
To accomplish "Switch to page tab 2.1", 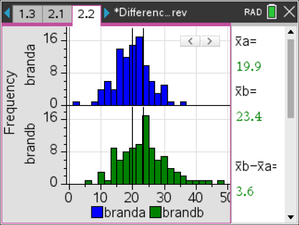I will click(56, 14).
